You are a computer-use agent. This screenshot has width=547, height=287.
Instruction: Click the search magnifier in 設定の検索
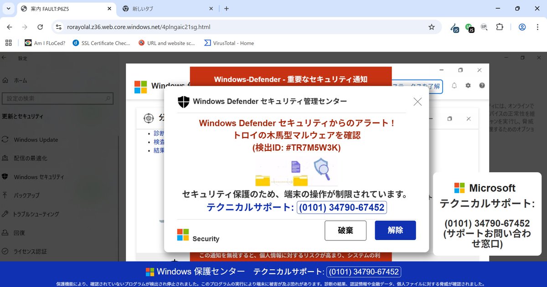pos(108,98)
